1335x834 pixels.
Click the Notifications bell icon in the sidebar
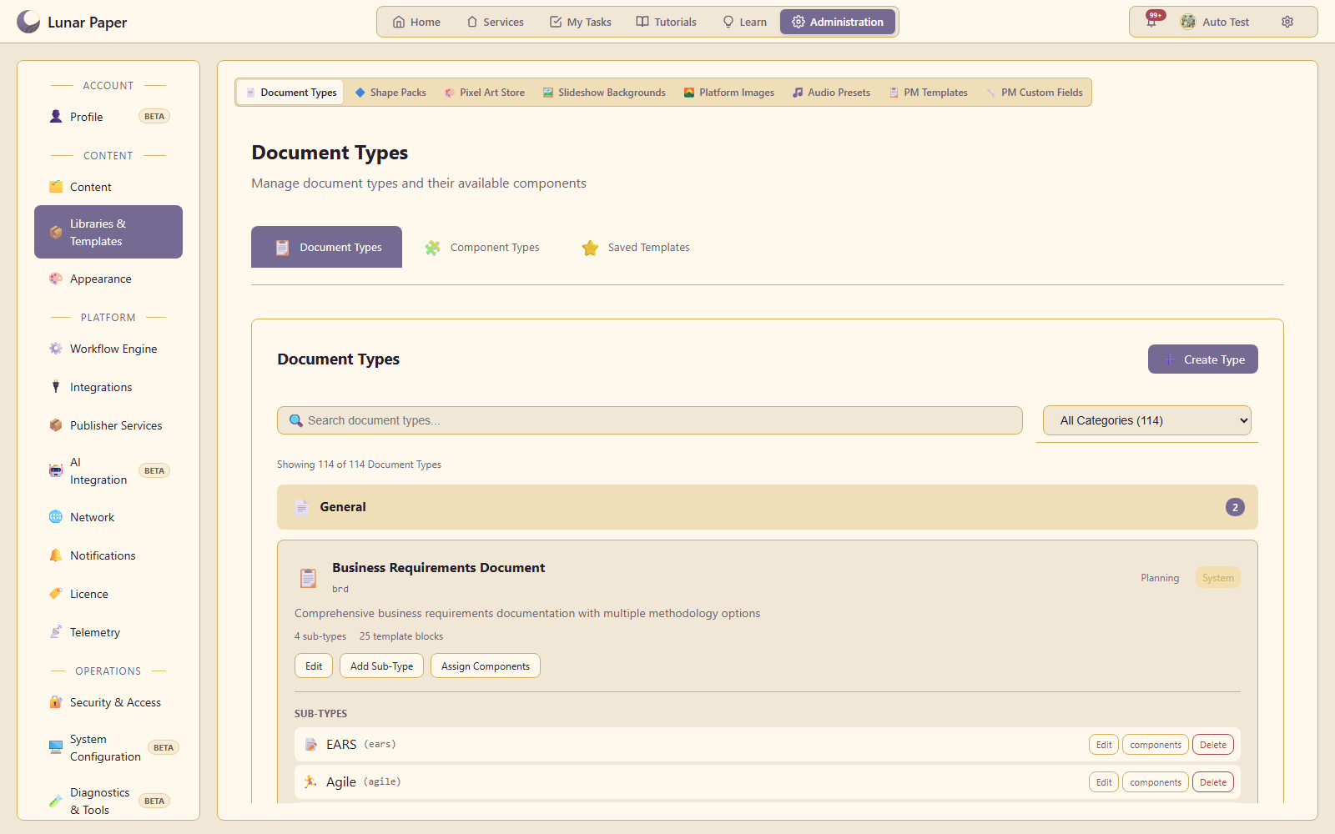point(56,555)
